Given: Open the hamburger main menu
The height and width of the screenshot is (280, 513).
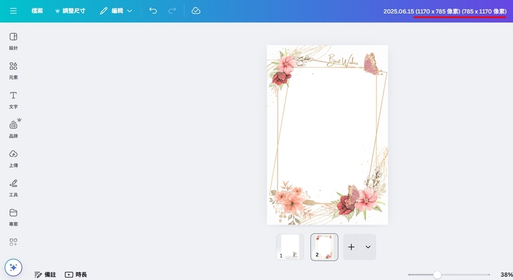Looking at the screenshot, I should click(x=13, y=11).
